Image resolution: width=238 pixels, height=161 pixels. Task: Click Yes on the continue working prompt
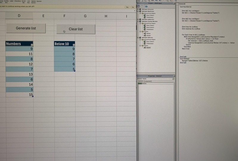point(127,7)
